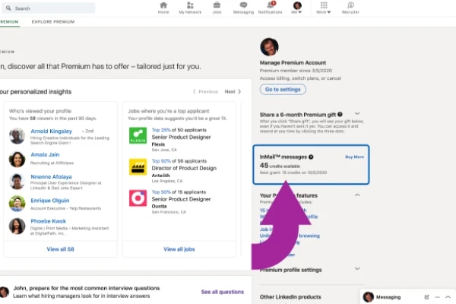Click the Premium gift help icon

[340, 114]
